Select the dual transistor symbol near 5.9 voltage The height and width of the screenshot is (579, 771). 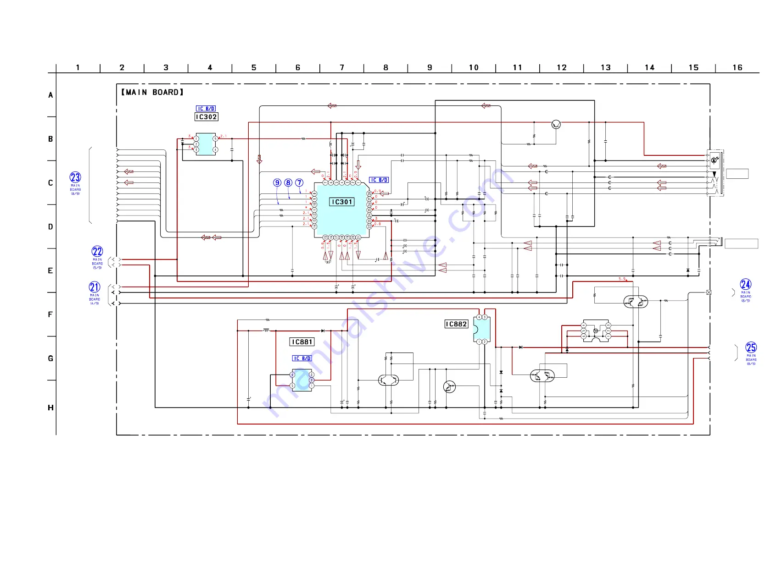[636, 302]
